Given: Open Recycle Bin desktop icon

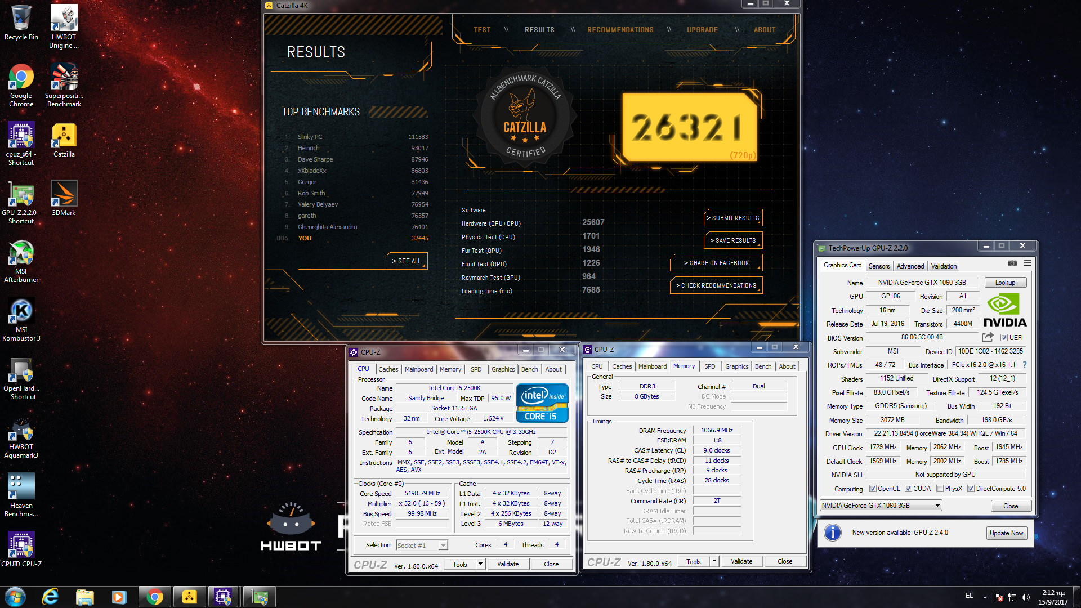Looking at the screenshot, I should [x=21, y=23].
